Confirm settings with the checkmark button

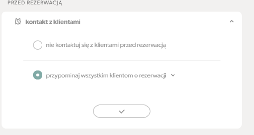(122, 111)
